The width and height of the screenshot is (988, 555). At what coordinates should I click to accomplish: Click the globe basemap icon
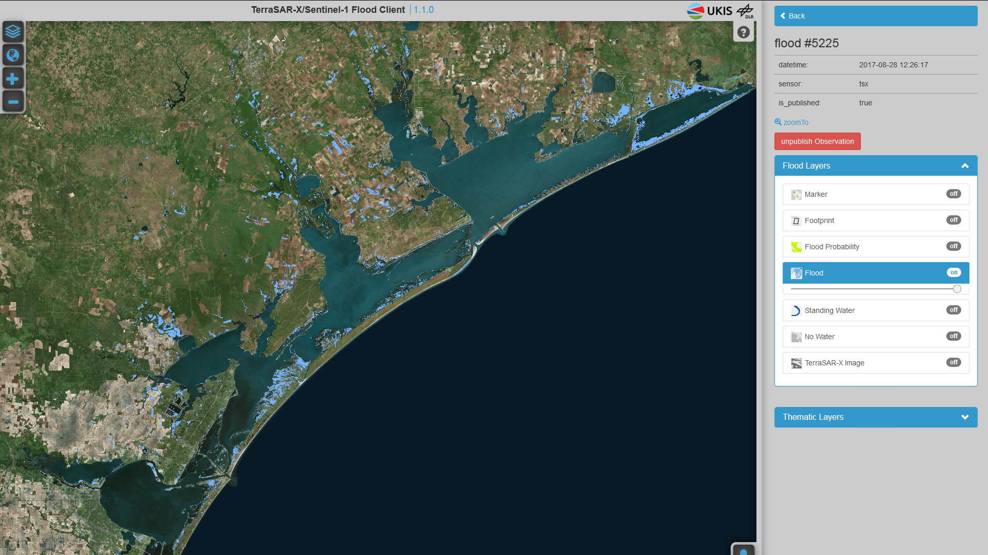click(13, 55)
